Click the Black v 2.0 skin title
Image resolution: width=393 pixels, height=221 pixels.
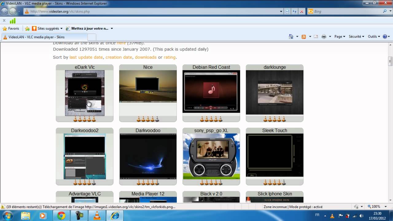coord(211,194)
